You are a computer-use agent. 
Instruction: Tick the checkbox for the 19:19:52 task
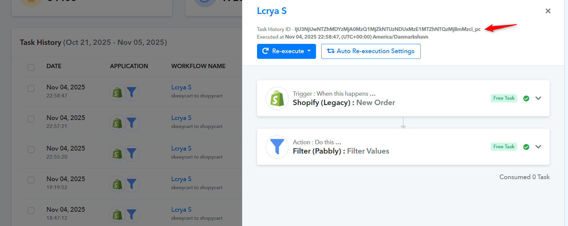pyautogui.click(x=31, y=180)
